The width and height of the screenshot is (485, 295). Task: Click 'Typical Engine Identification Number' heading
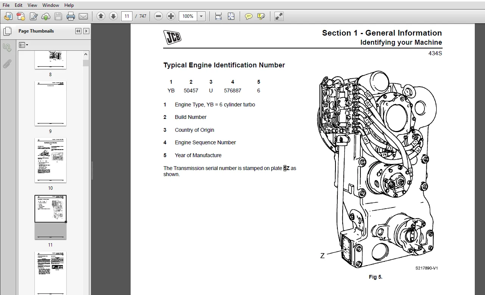coord(224,65)
